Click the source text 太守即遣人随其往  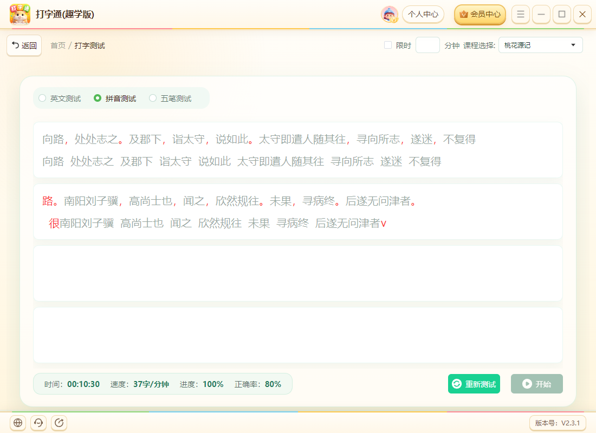[x=302, y=140]
